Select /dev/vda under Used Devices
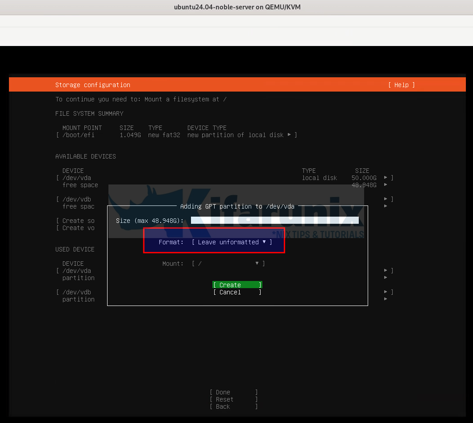Viewport: 473px width, 423px height. (x=77, y=271)
